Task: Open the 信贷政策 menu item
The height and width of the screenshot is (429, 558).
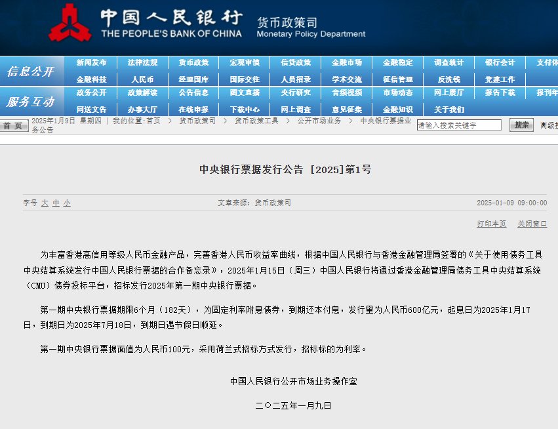Action: 296,63
